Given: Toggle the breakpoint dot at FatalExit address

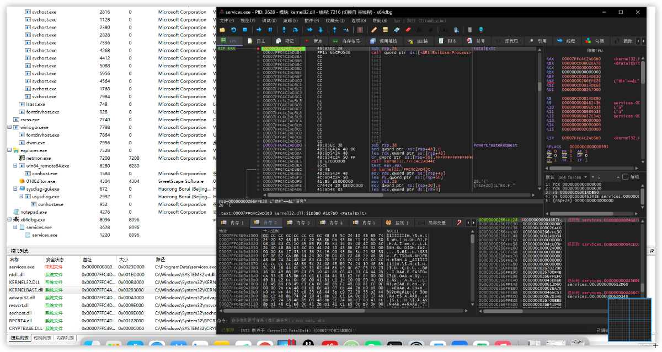Looking at the screenshot, I should (258, 48).
